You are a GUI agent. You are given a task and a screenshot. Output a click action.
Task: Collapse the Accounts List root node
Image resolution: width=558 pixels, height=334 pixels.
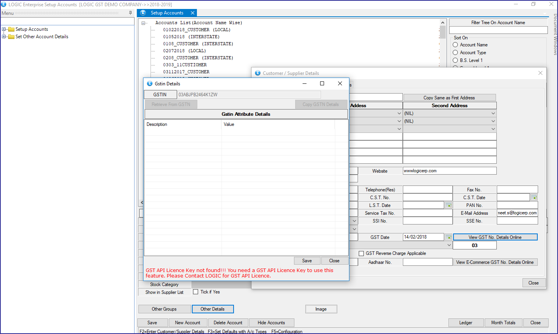pyautogui.click(x=143, y=23)
